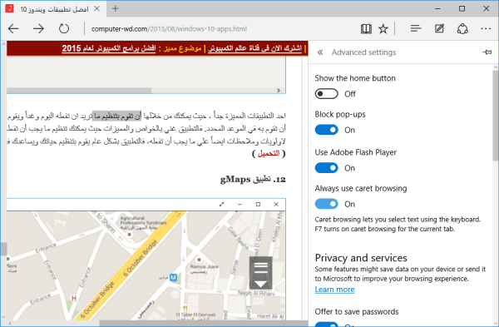Turn off Block pop-ups toggle
The height and width of the screenshot is (327, 499).
(x=326, y=130)
